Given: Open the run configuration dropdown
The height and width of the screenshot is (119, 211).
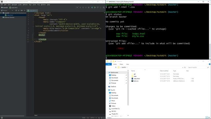Looking at the screenshot, I should [x=77, y=8].
